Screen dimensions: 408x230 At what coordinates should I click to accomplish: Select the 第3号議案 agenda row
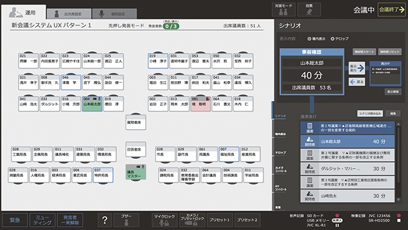click(x=347, y=182)
